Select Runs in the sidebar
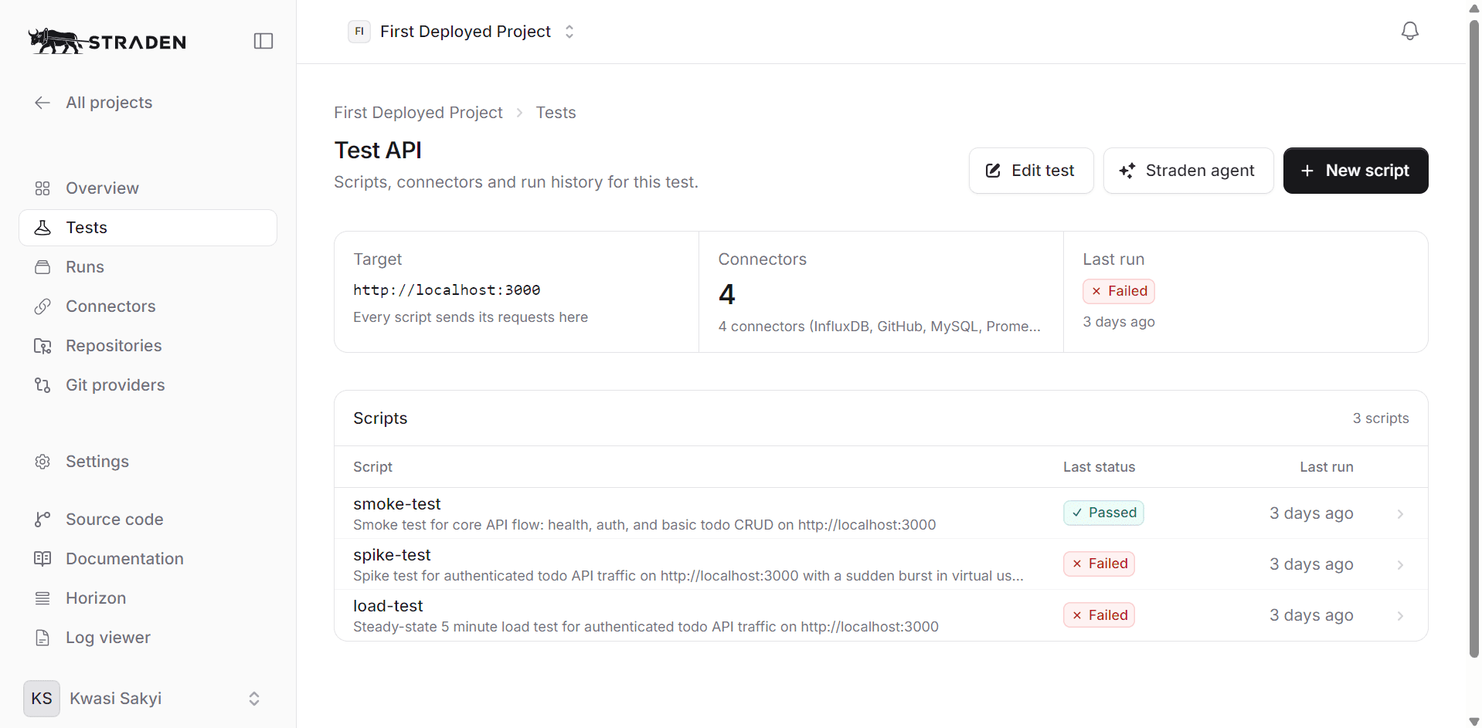Viewport: 1482px width, 728px height. click(x=148, y=267)
